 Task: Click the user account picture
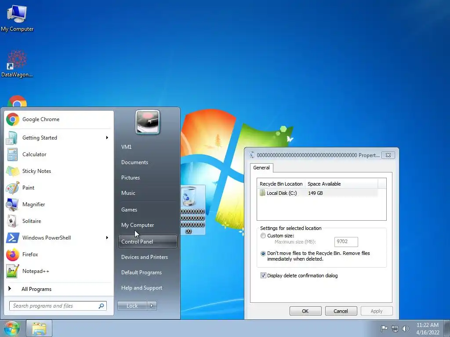click(x=148, y=122)
